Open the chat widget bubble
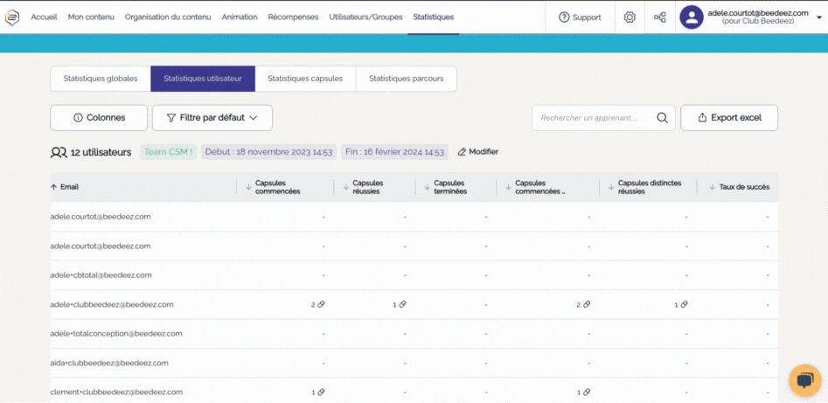Screen dimensions: 828x403 (804, 380)
